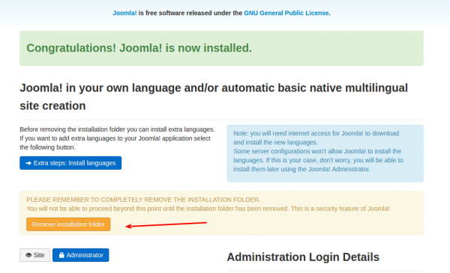Open the Site button
This screenshot has height=273, width=450.
[34, 255]
